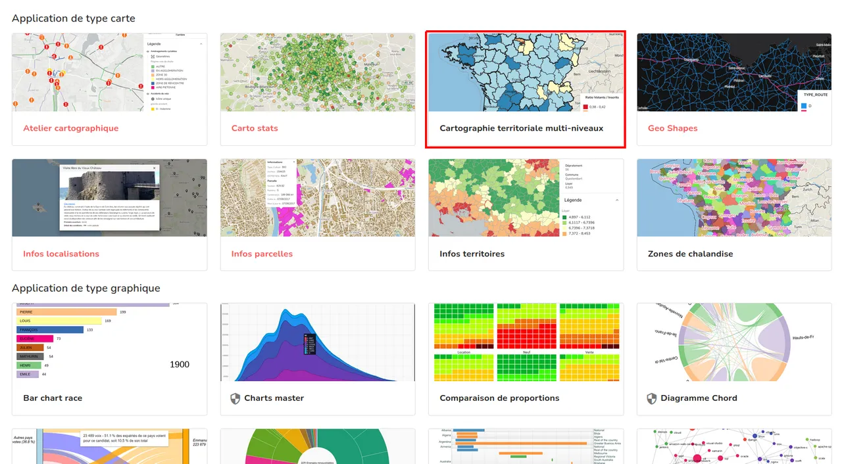The image size is (842, 464).
Task: Click the Carto stats green dots map thumbnail
Action: tap(318, 72)
